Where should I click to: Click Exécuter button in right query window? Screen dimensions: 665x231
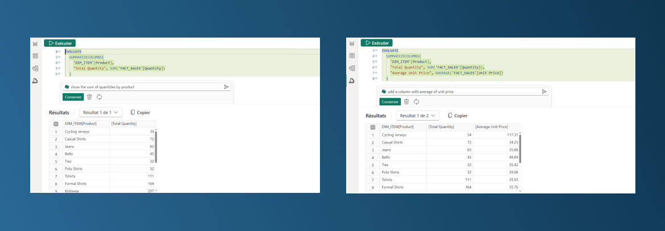point(376,43)
